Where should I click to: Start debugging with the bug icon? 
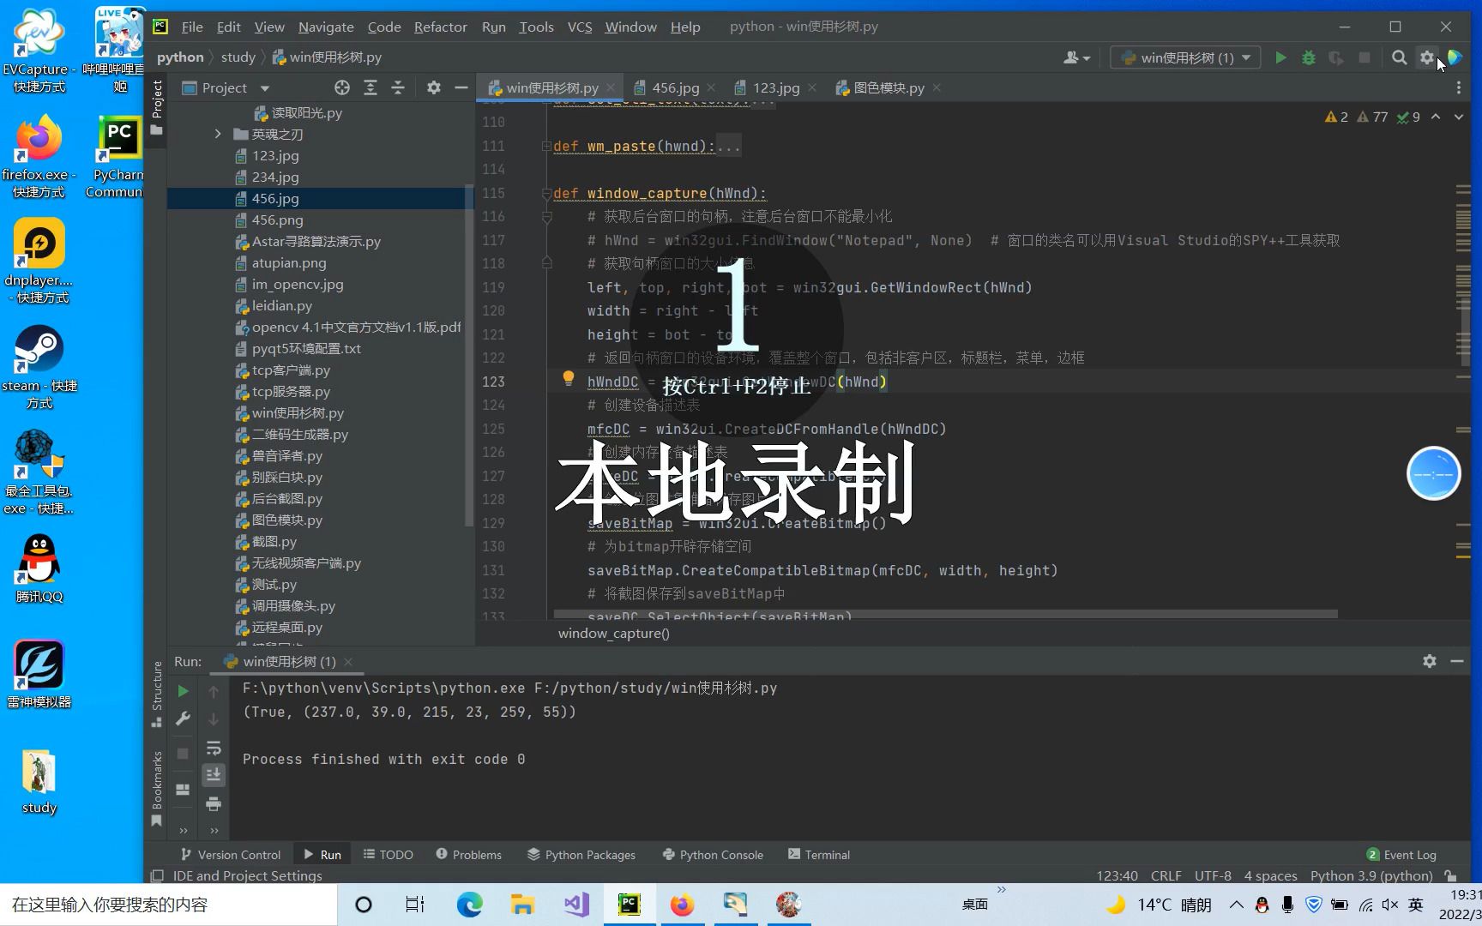tap(1309, 57)
